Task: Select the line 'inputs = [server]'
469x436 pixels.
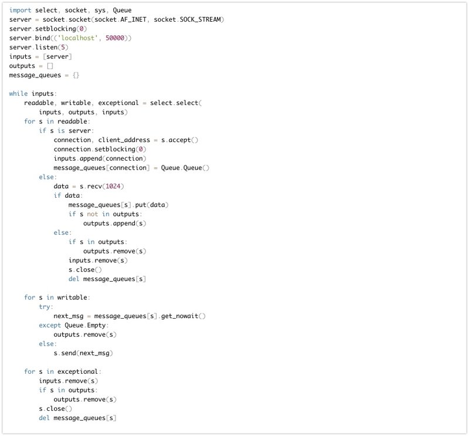Action: point(40,56)
